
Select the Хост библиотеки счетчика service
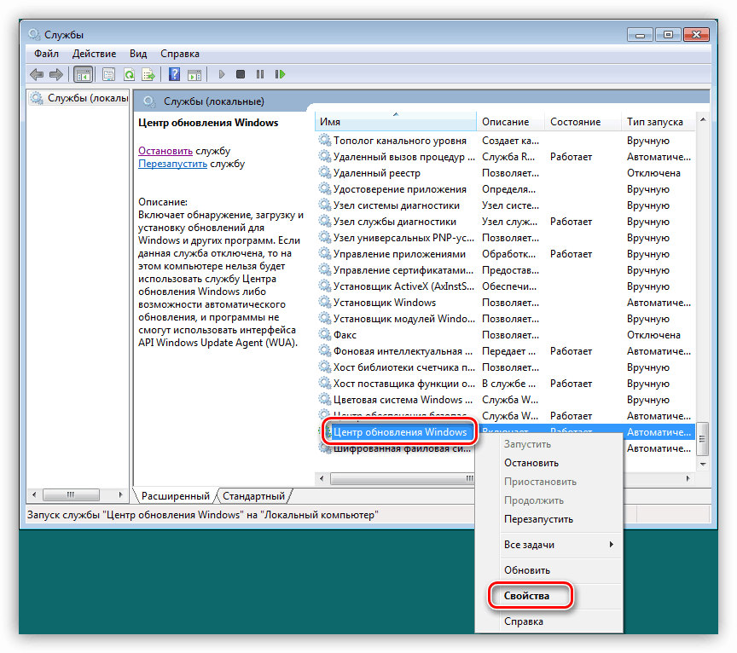click(505, 367)
